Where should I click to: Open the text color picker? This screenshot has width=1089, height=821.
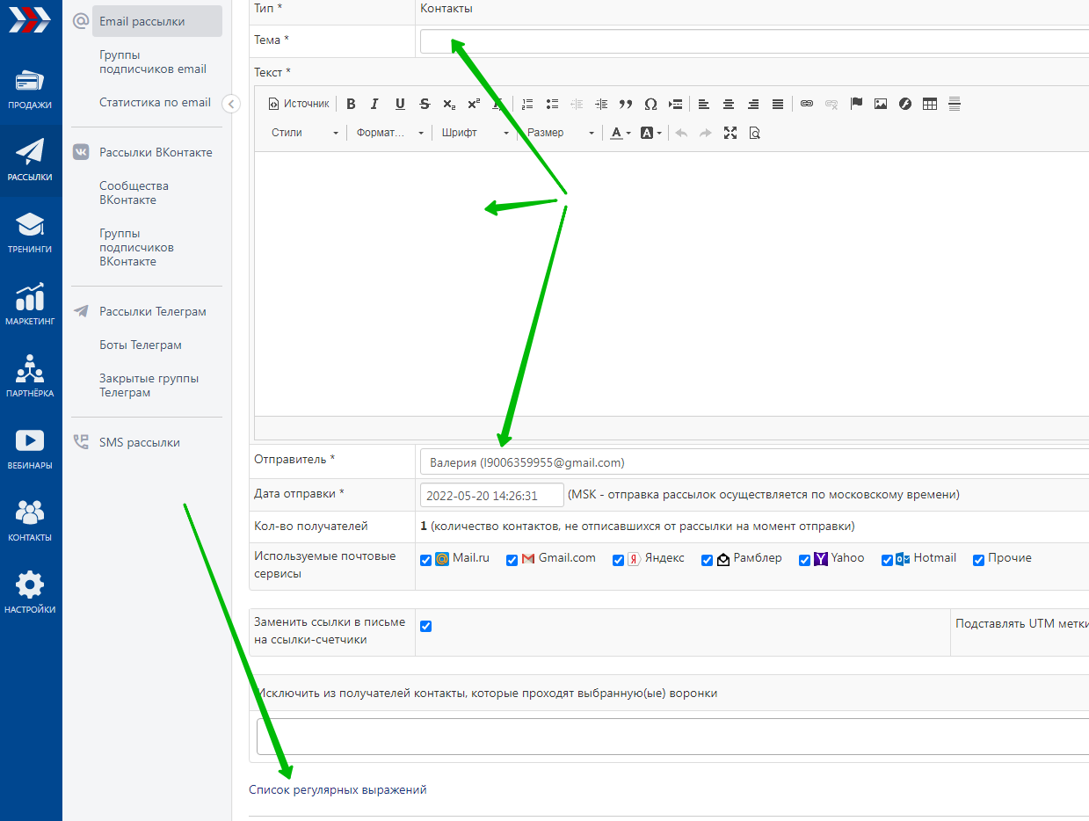(x=621, y=133)
